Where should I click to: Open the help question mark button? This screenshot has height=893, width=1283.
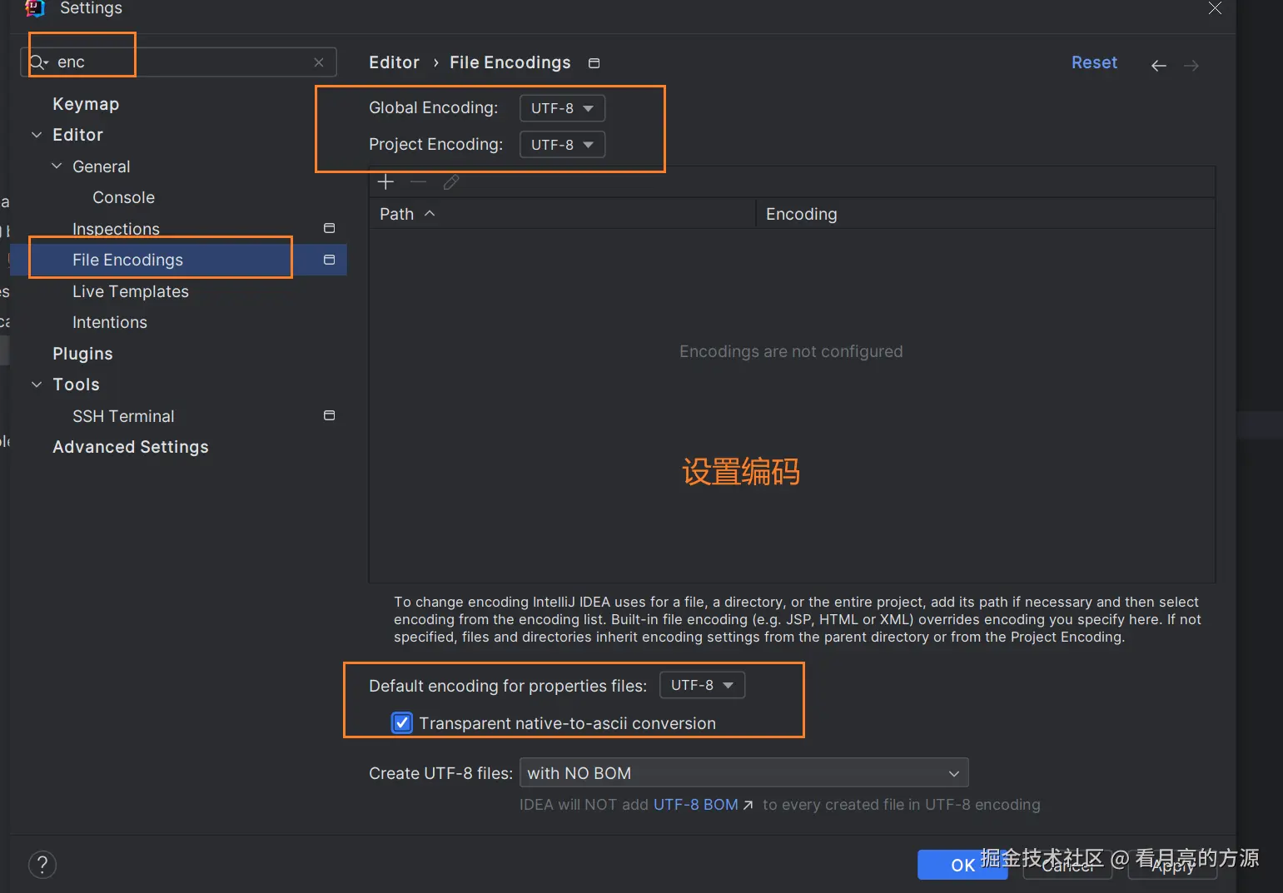point(42,865)
